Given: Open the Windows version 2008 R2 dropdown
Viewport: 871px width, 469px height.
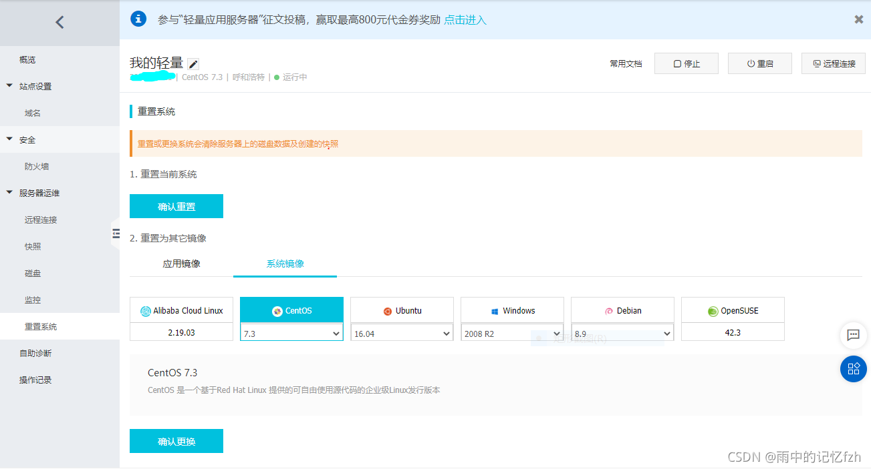Looking at the screenshot, I should (x=512, y=334).
